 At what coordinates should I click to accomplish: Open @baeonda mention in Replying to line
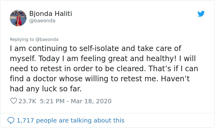click(47, 39)
